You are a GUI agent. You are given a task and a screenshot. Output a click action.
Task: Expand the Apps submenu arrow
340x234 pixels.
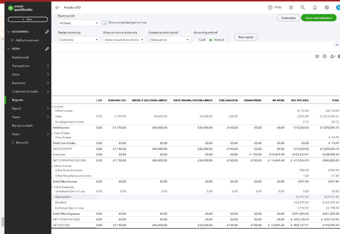click(48, 134)
